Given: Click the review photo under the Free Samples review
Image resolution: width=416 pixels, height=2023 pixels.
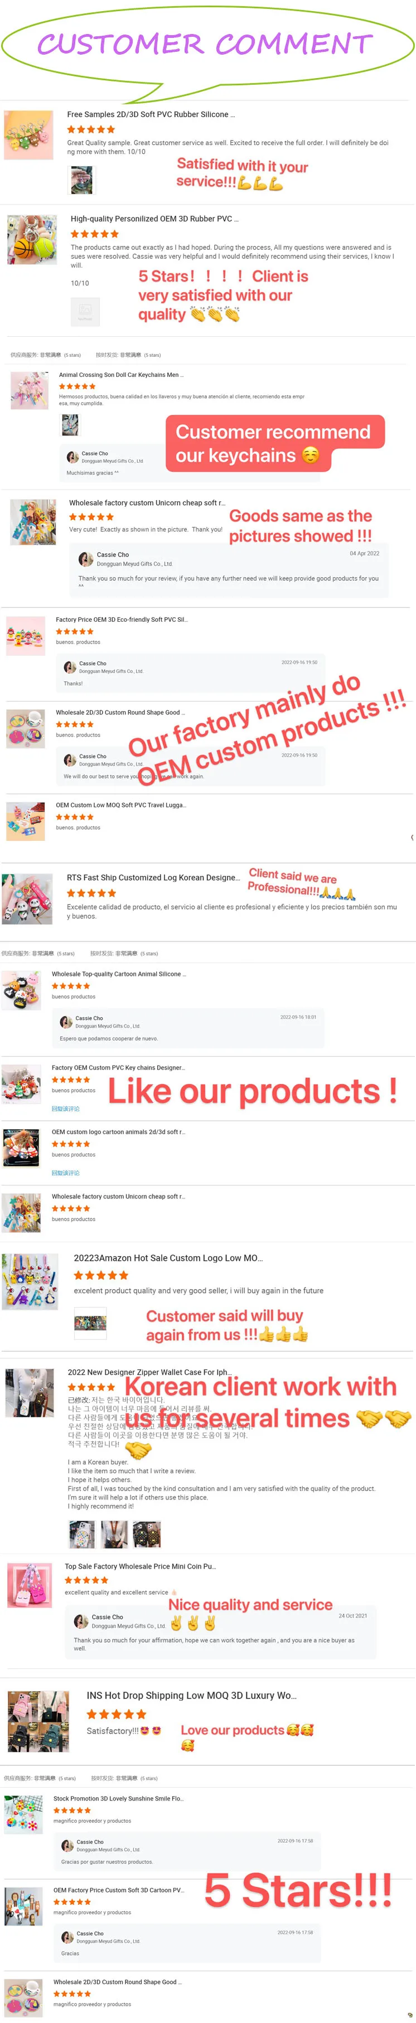Looking at the screenshot, I should (x=81, y=181).
